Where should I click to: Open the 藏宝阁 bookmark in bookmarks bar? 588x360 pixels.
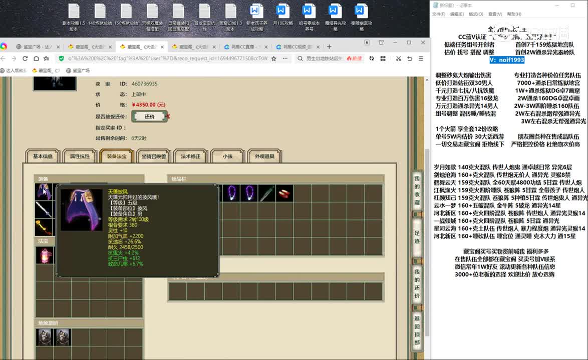click(x=46, y=70)
